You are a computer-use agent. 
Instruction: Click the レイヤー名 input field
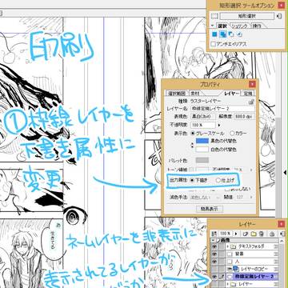tap(222, 109)
